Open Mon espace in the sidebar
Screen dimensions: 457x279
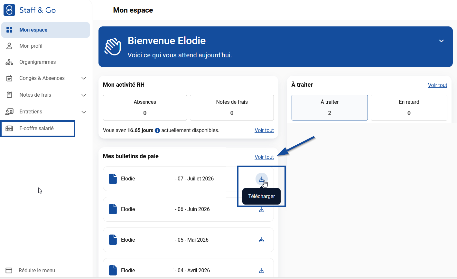pyautogui.click(x=45, y=30)
